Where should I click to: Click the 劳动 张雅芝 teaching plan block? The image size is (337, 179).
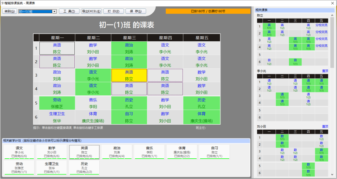coord(19,168)
